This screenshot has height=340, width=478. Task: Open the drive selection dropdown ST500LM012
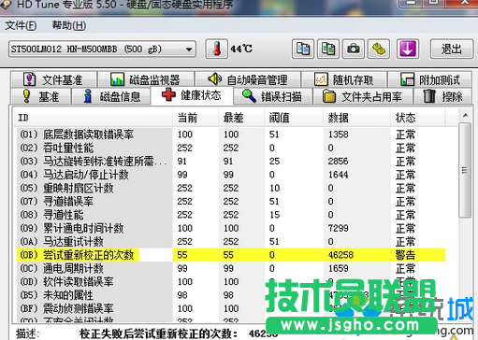[x=102, y=49]
